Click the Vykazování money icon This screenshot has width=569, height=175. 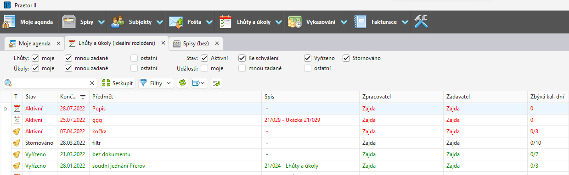click(294, 22)
